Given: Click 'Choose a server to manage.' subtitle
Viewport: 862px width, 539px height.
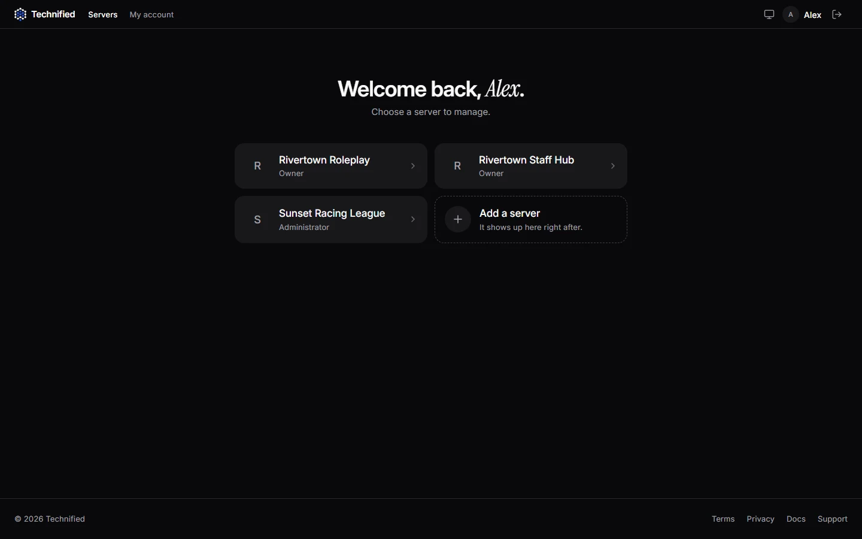Looking at the screenshot, I should pos(431,112).
